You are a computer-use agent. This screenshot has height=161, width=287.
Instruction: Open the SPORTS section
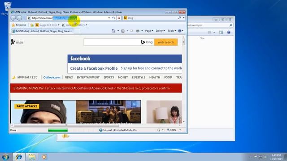pos(109,77)
